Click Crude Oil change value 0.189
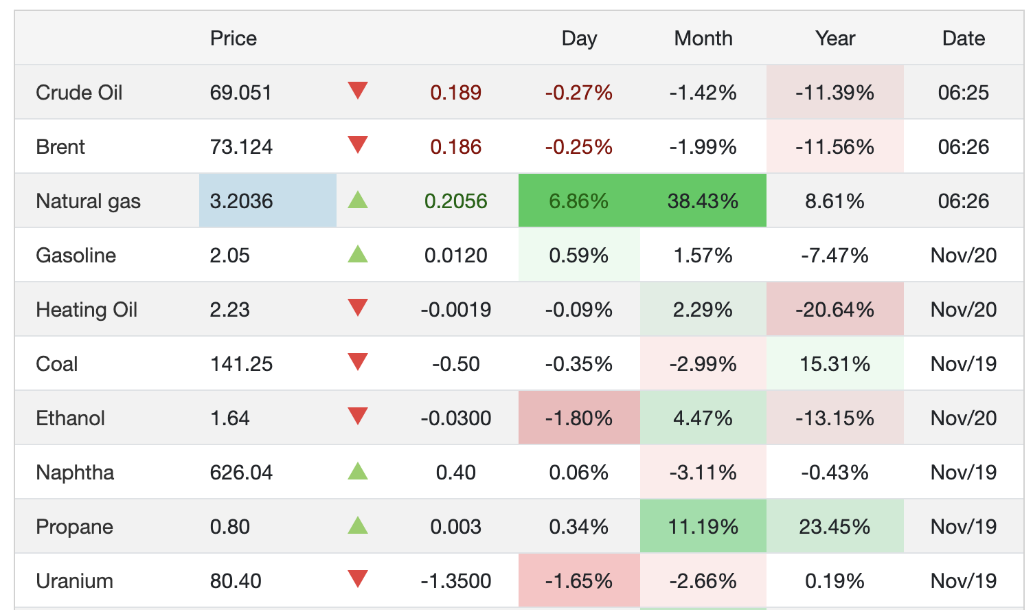 [x=456, y=93]
